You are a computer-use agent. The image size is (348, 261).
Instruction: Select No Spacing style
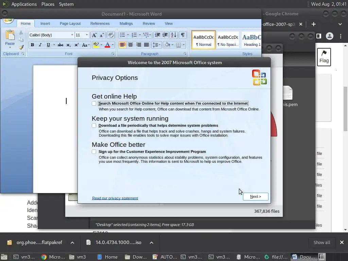[228, 40]
